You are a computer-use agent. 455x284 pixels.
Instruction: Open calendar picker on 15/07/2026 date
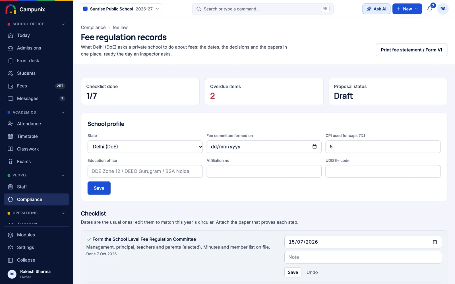tap(435, 242)
